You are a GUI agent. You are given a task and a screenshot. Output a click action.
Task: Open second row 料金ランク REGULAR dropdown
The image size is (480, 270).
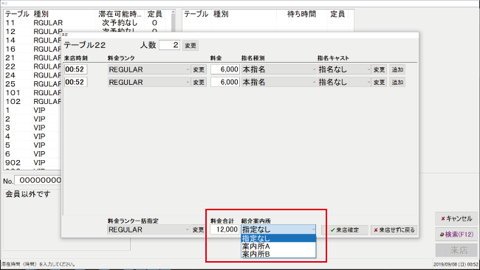148,82
